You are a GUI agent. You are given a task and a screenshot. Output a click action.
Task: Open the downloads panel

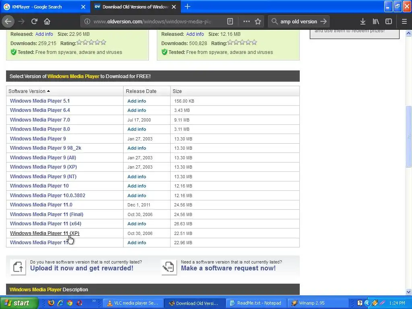363,22
